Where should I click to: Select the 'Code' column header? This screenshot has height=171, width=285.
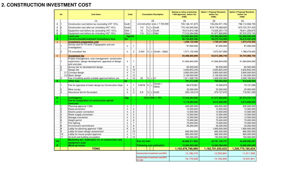pos(130,14)
